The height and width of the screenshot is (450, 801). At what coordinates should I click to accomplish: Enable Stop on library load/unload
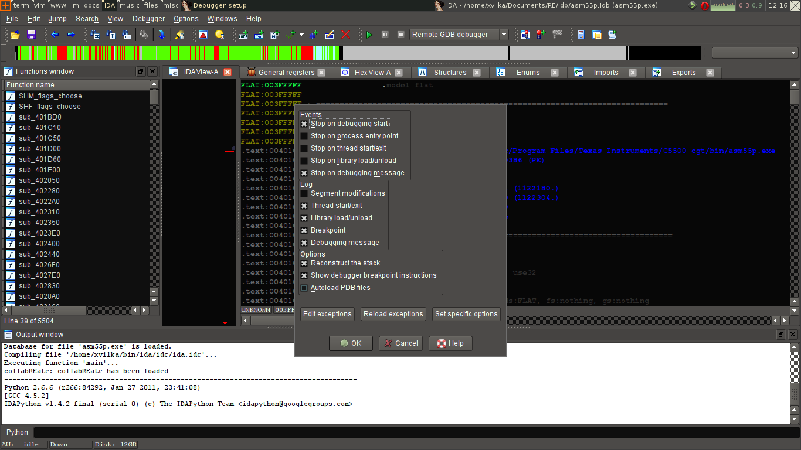[304, 161]
